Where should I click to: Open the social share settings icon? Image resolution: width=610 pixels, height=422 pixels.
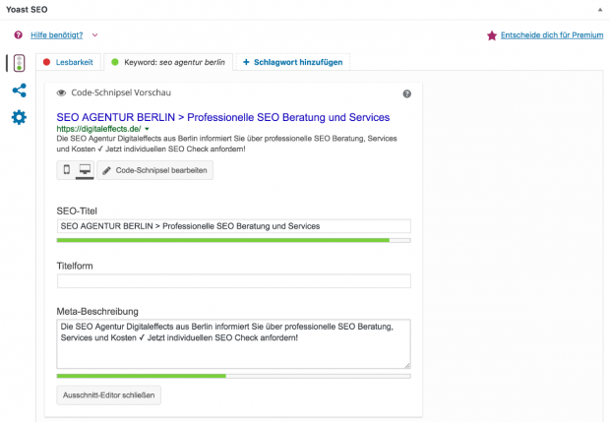(19, 91)
